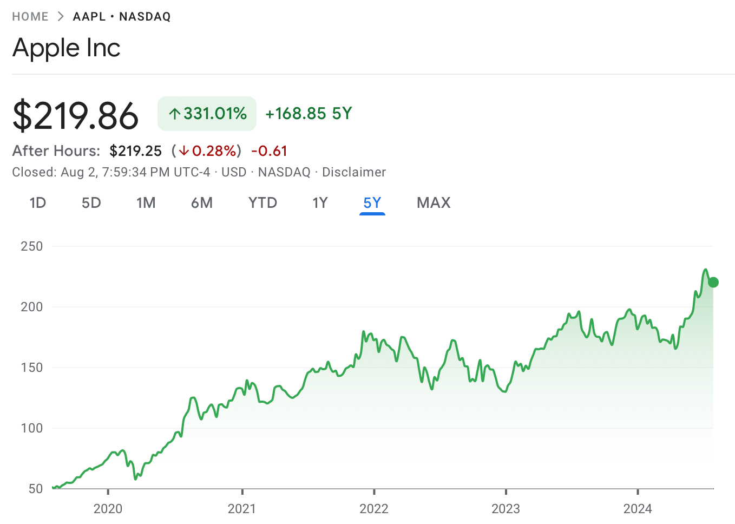Select the YTD chart tab

coord(262,203)
